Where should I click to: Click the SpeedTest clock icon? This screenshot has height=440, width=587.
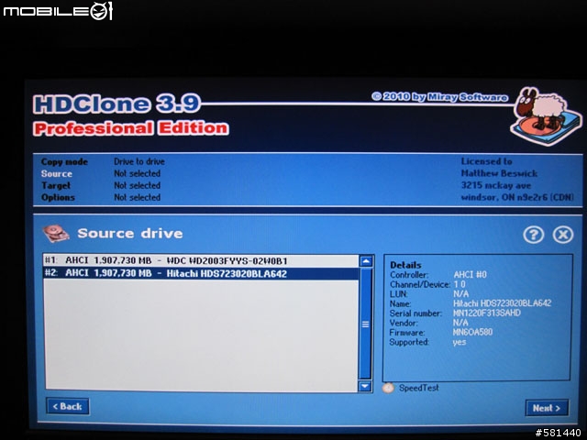coord(388,388)
